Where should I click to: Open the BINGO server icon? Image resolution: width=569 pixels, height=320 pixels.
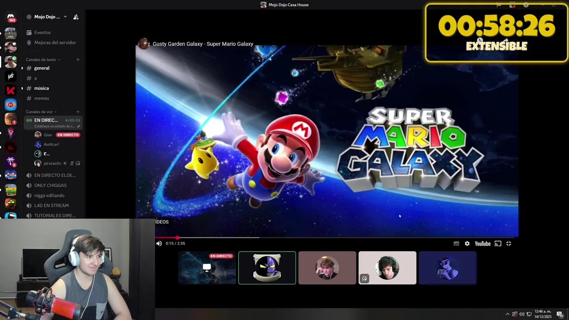pyautogui.click(x=11, y=190)
